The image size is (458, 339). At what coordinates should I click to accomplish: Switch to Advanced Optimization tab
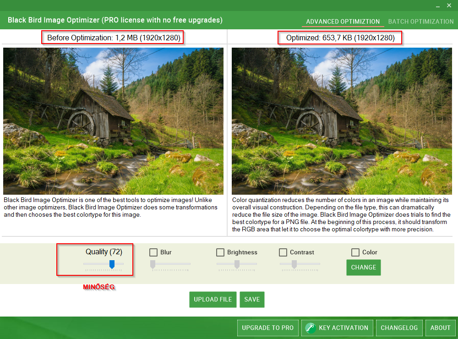(343, 22)
